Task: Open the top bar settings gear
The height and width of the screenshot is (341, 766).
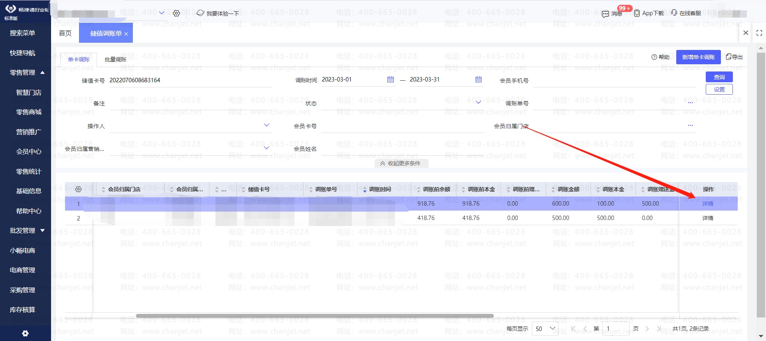Action: (176, 13)
